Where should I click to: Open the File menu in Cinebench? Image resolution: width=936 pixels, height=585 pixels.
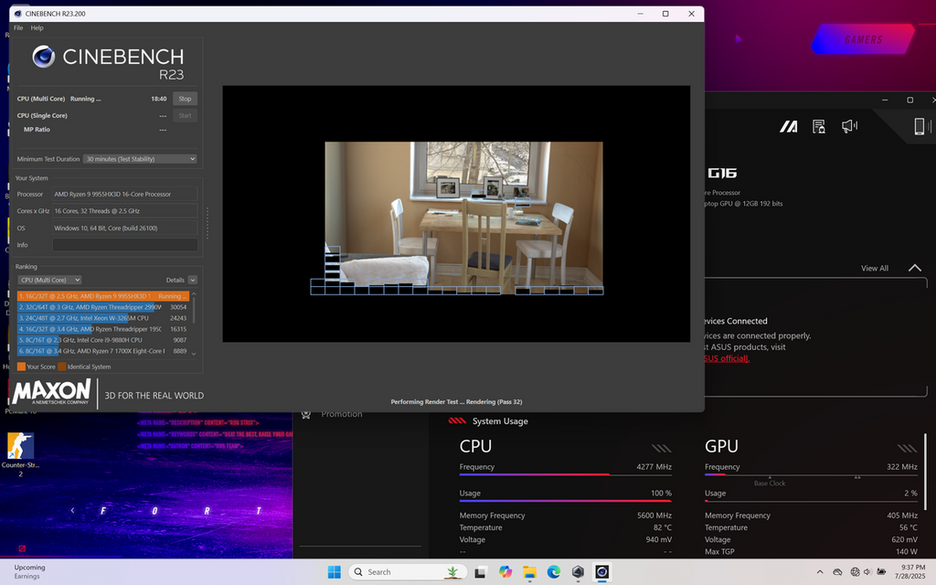pyautogui.click(x=18, y=28)
